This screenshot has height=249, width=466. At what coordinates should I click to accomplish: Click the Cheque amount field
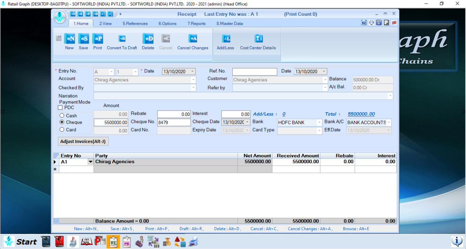click(111, 122)
